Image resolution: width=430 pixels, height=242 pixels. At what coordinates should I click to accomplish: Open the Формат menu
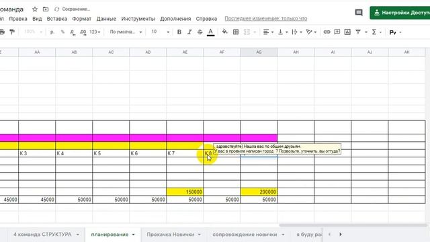click(x=82, y=19)
